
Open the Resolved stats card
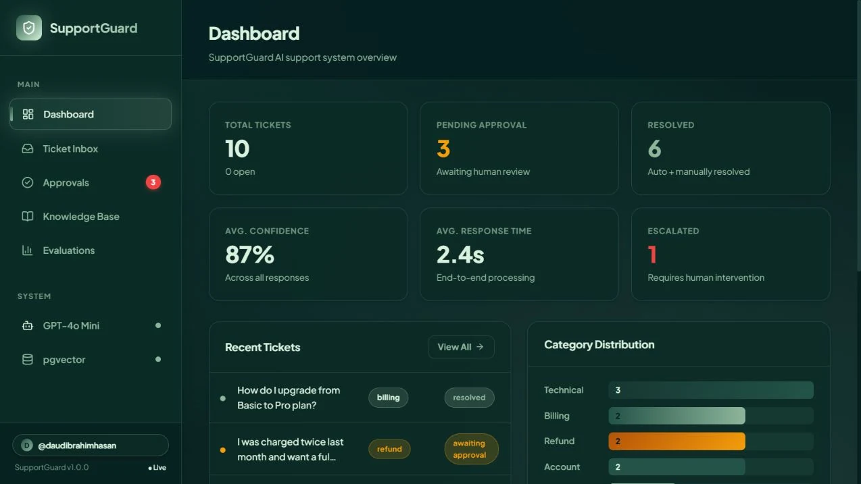pos(731,149)
